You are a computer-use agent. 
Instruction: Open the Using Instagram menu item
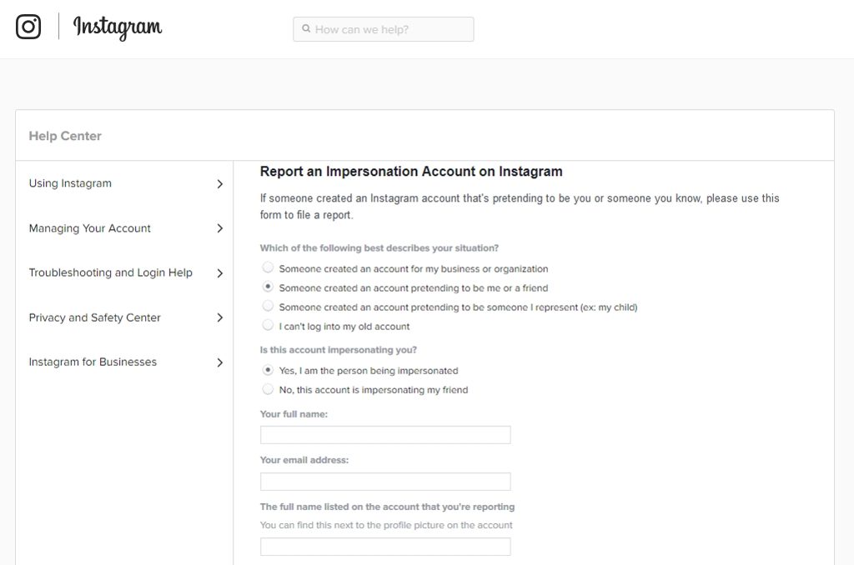pyautogui.click(x=70, y=183)
